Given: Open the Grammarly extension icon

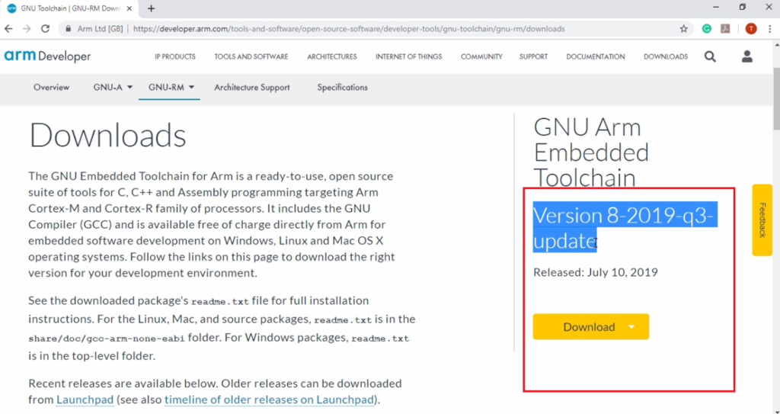Looking at the screenshot, I should 706,29.
